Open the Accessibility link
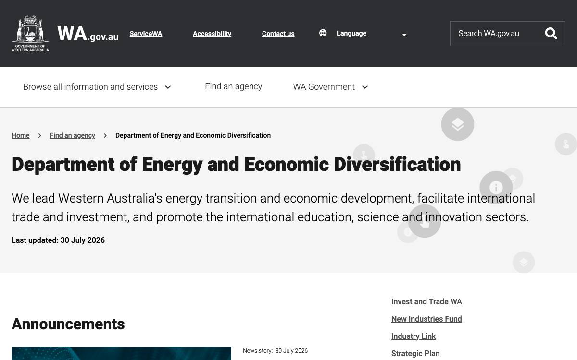This screenshot has height=360, width=577. coord(212,34)
